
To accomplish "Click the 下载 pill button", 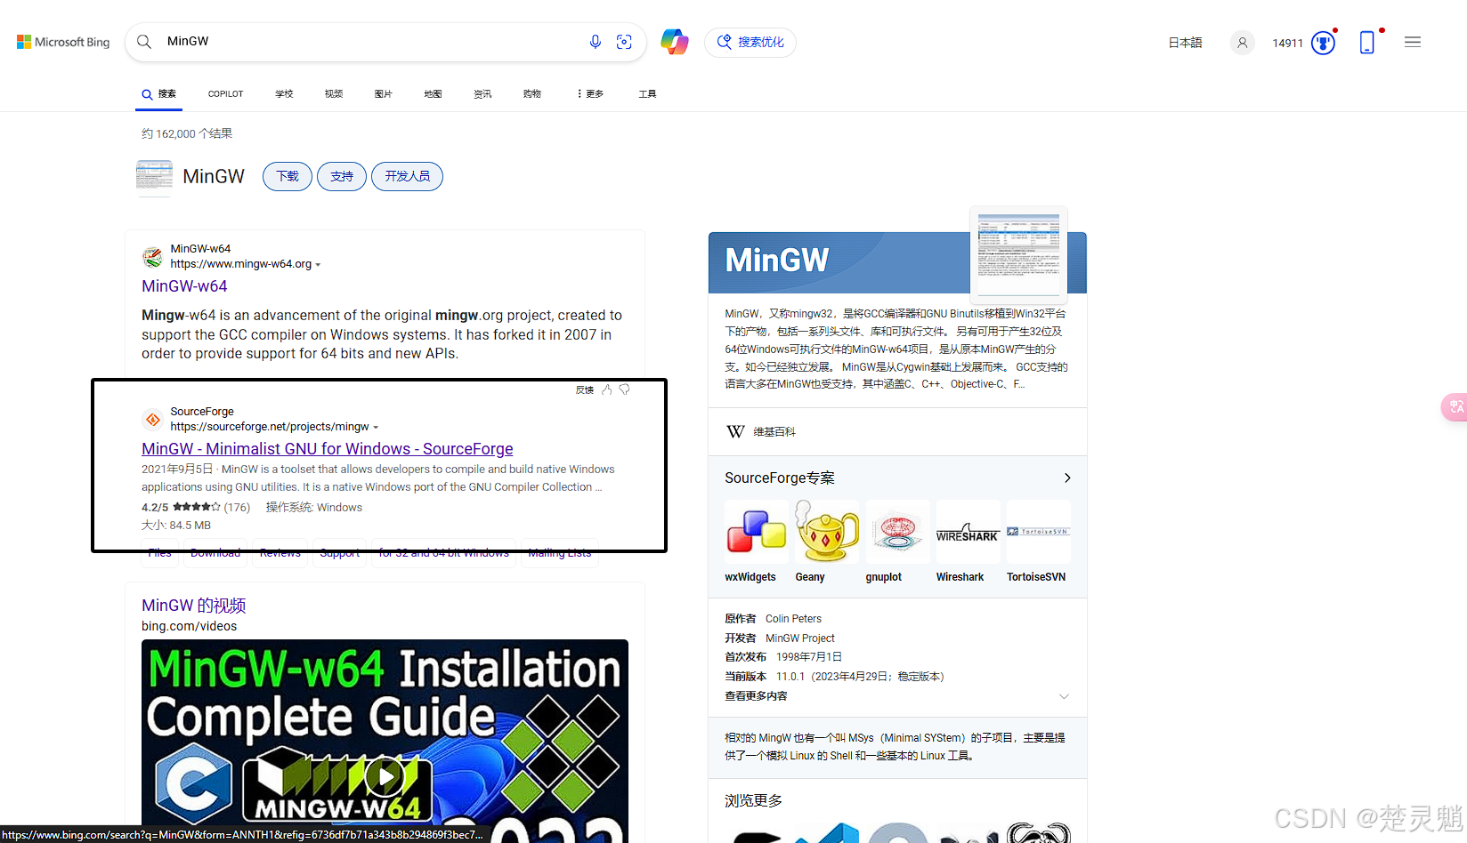I will (x=288, y=176).
